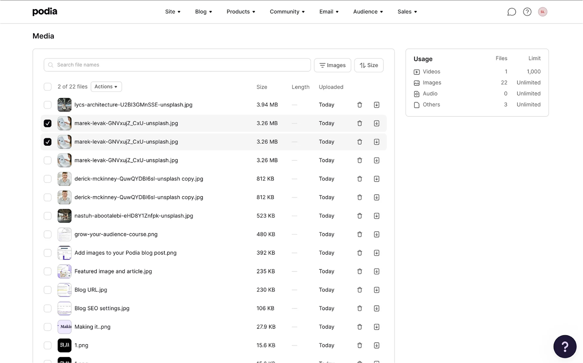Click the search magnifier icon
Viewport: 583px width, 363px height.
point(51,65)
